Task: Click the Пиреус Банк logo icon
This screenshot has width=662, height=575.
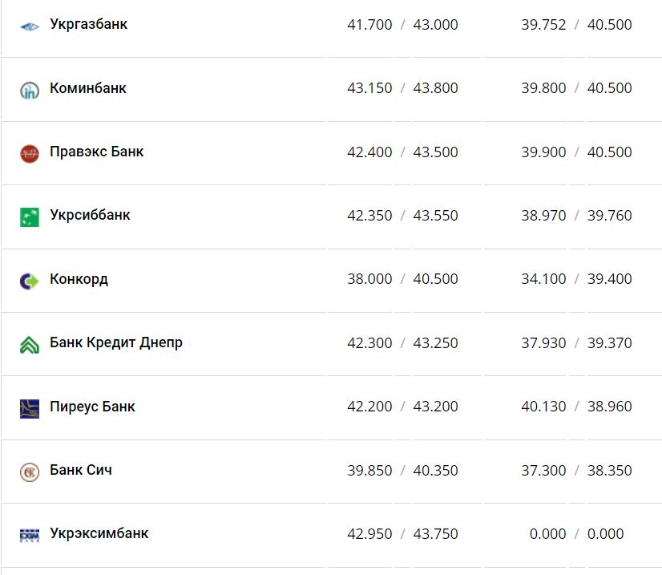Action: click(x=30, y=408)
